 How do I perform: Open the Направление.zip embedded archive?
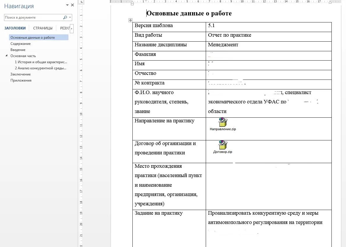coord(222,123)
